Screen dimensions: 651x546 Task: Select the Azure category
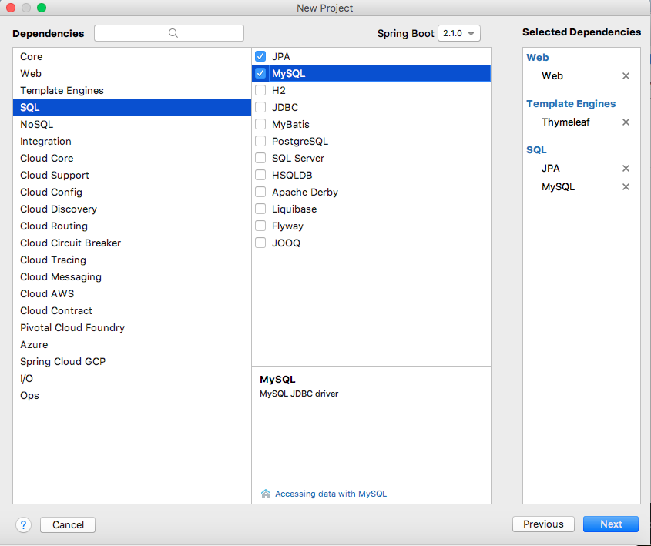[132, 344]
